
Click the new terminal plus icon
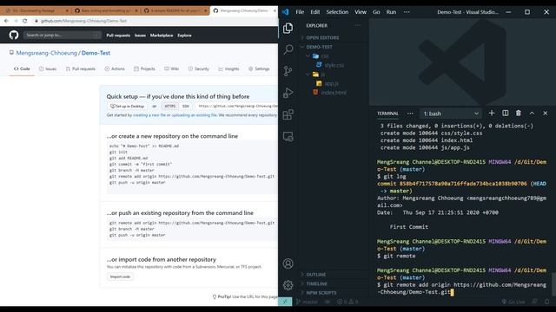point(492,114)
